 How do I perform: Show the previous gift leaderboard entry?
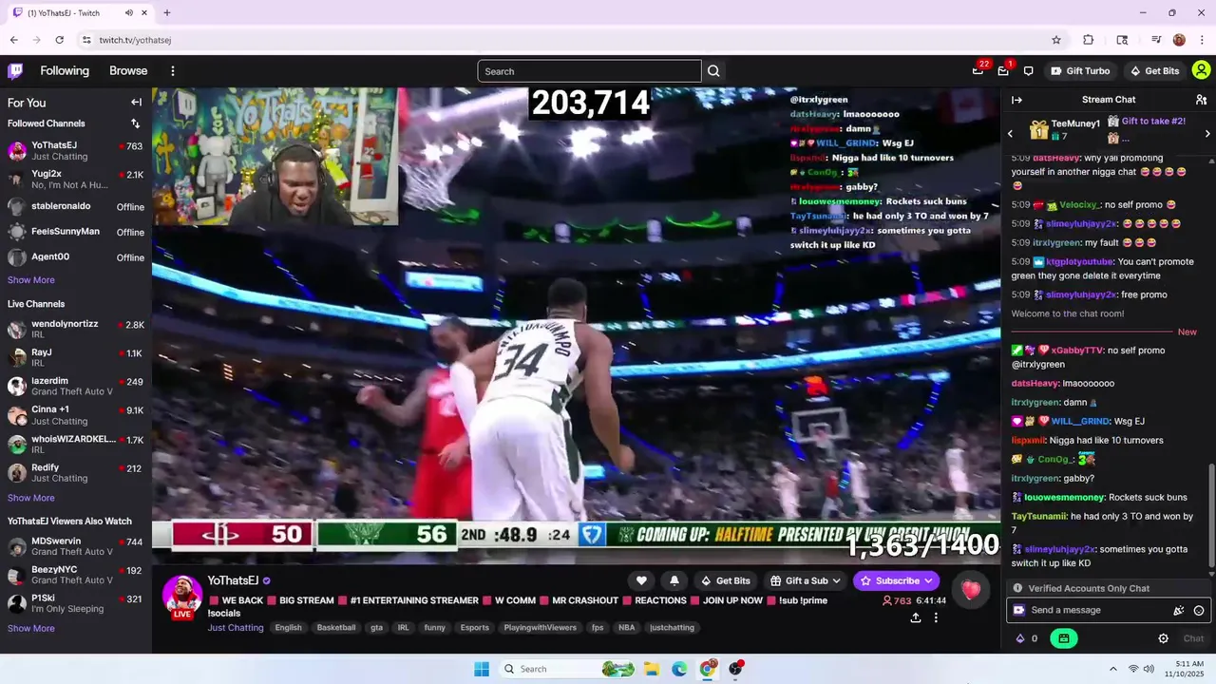(x=1011, y=134)
